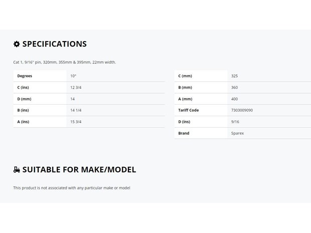
Task: Click the tractor icon beside Suitable For Make/Model
Action: [x=17, y=170]
